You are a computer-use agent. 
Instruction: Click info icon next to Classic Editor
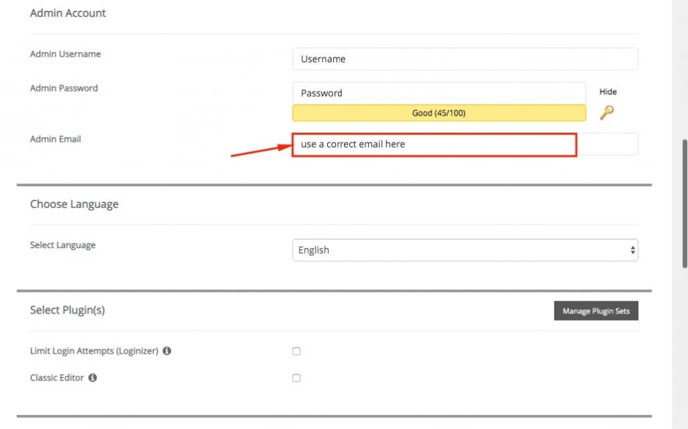93,378
